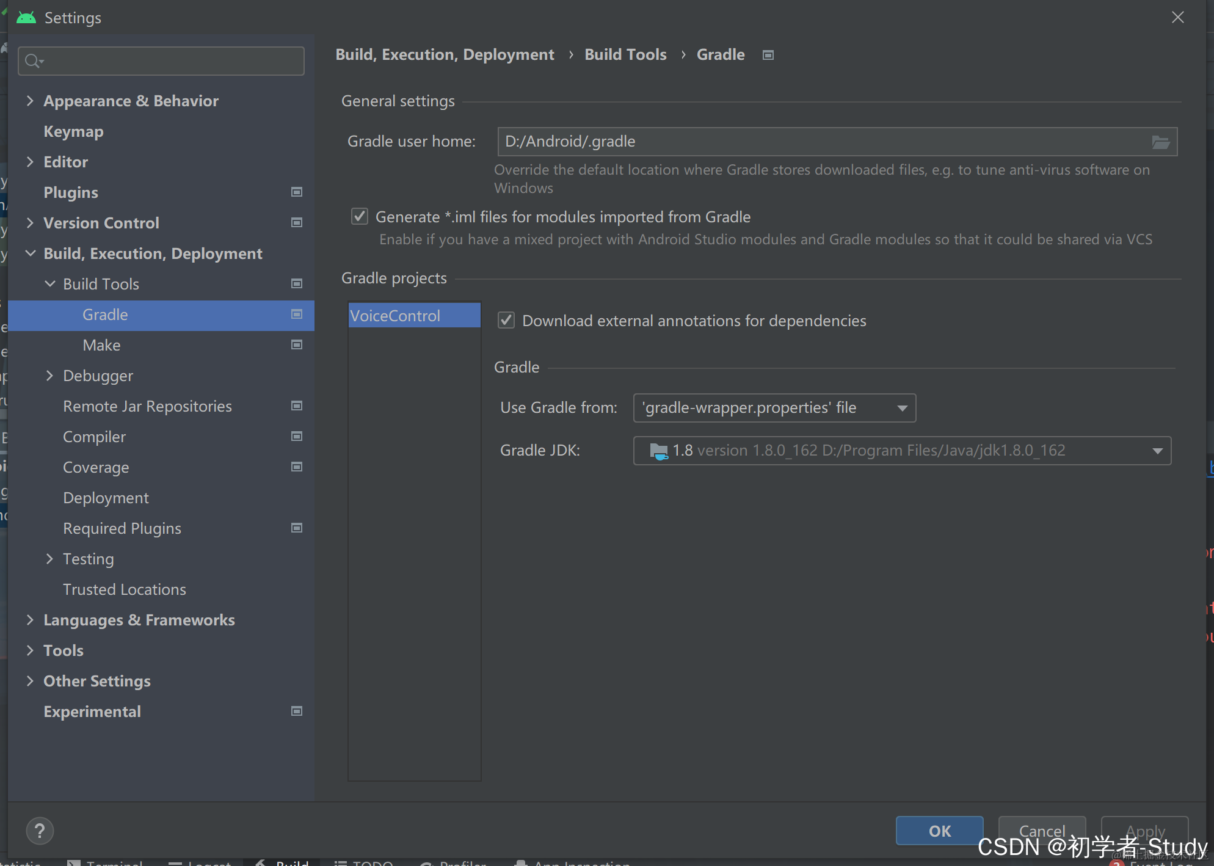This screenshot has height=866, width=1214.
Task: Open the Use Gradle from dropdown
Action: coord(774,408)
